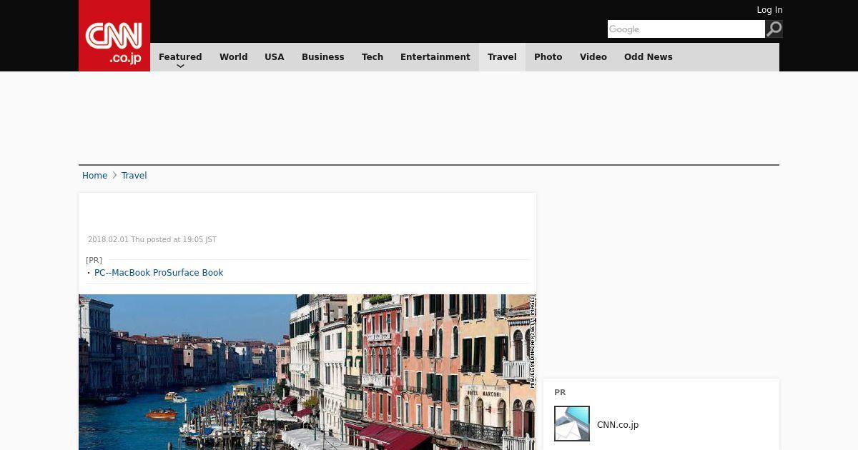Expand the Featured menu chevron

point(180,66)
